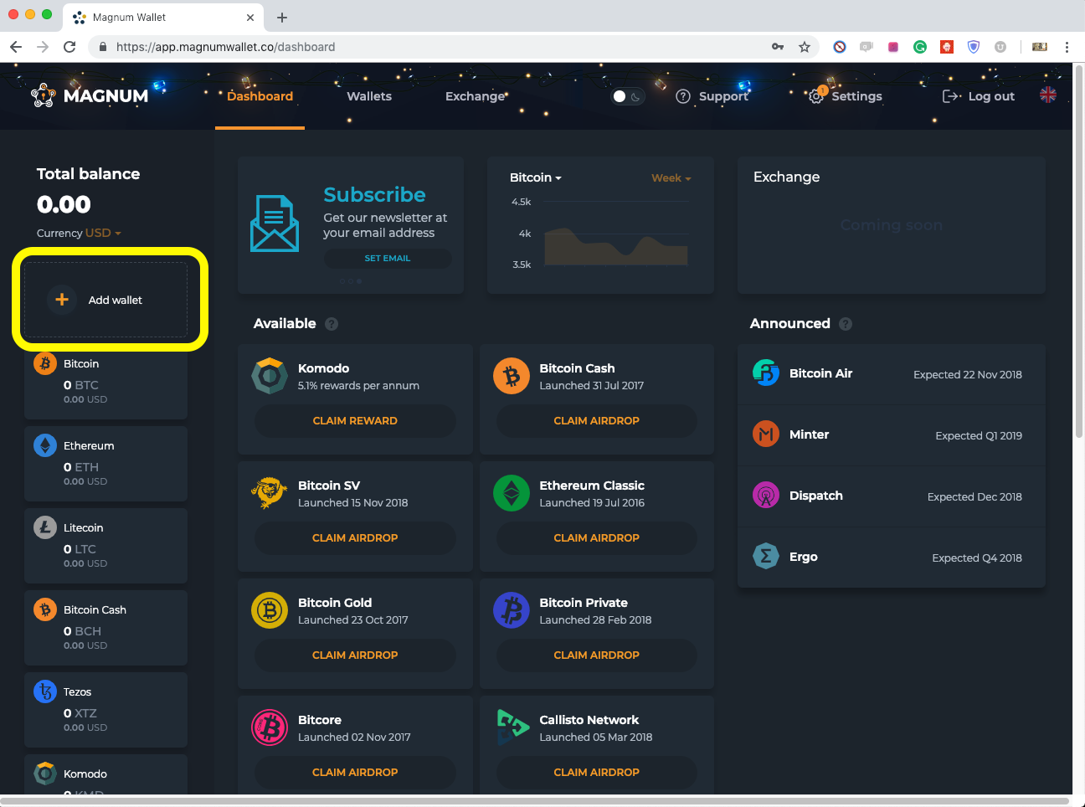Click the Ethereum Classic green icon
Screen dimensions: 1085x807
tap(512, 493)
